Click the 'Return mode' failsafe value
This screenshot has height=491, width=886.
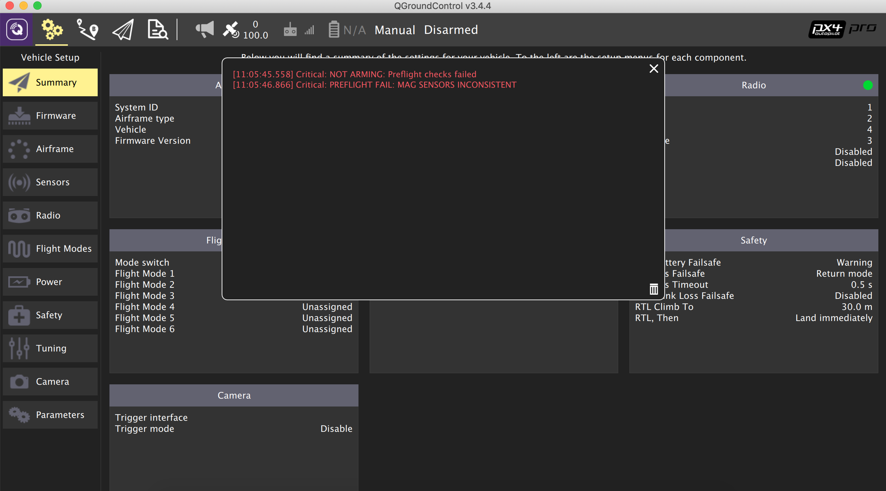[x=844, y=274]
